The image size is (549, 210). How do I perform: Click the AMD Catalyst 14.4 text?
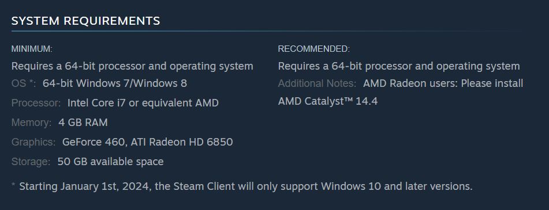pyautogui.click(x=328, y=101)
